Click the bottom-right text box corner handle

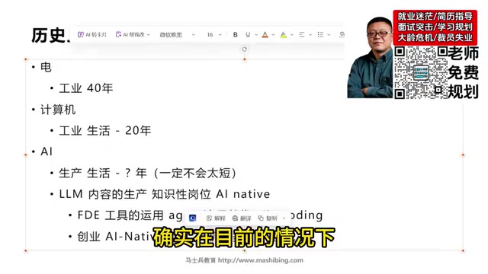pos(463,250)
